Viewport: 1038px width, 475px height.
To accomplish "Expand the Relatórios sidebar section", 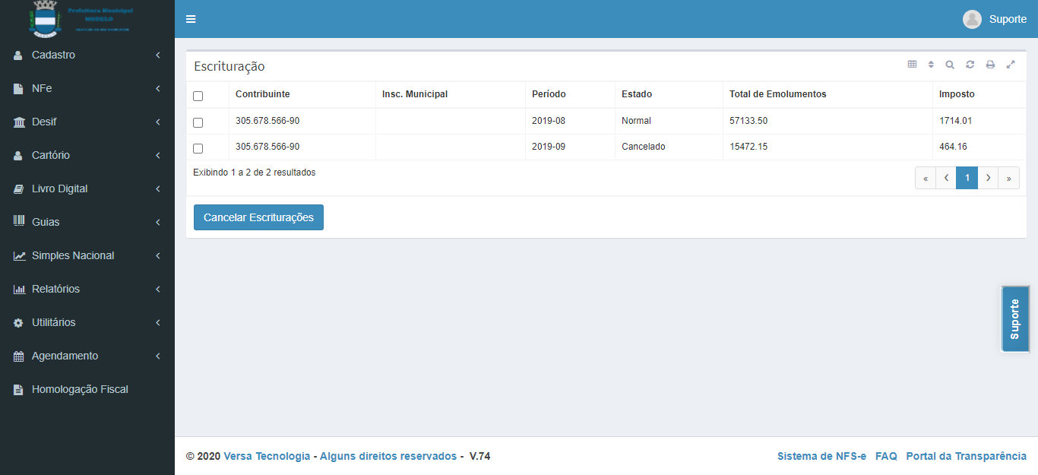I will 55,289.
